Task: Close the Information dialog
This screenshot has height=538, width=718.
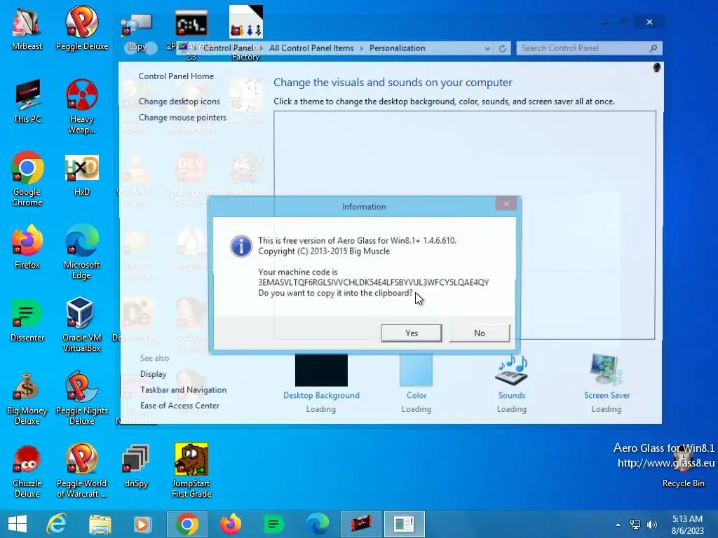Action: [x=506, y=204]
